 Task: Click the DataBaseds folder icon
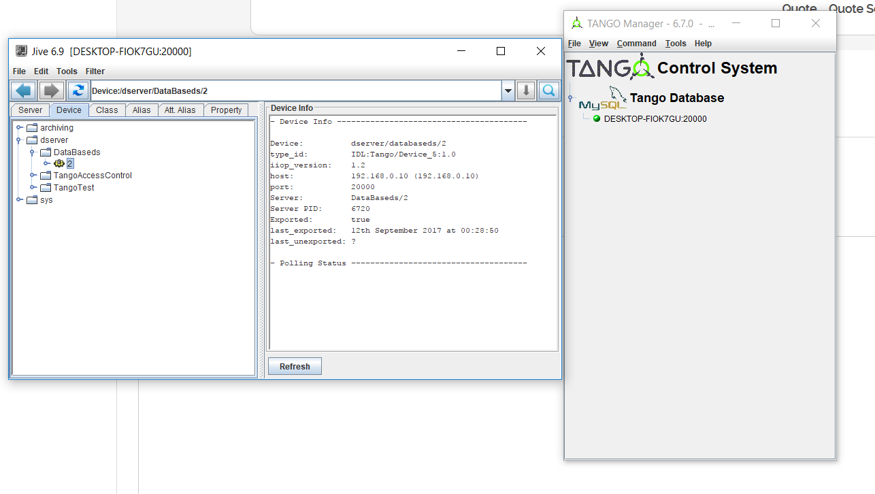coord(46,152)
